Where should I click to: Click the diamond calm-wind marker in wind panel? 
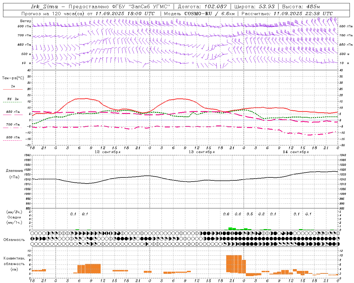click(x=193, y=63)
